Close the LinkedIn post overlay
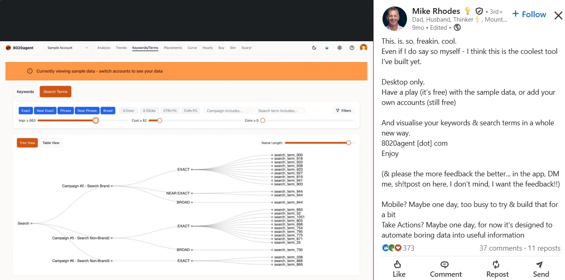Image resolution: width=565 pixels, height=280 pixels. (x=558, y=16)
